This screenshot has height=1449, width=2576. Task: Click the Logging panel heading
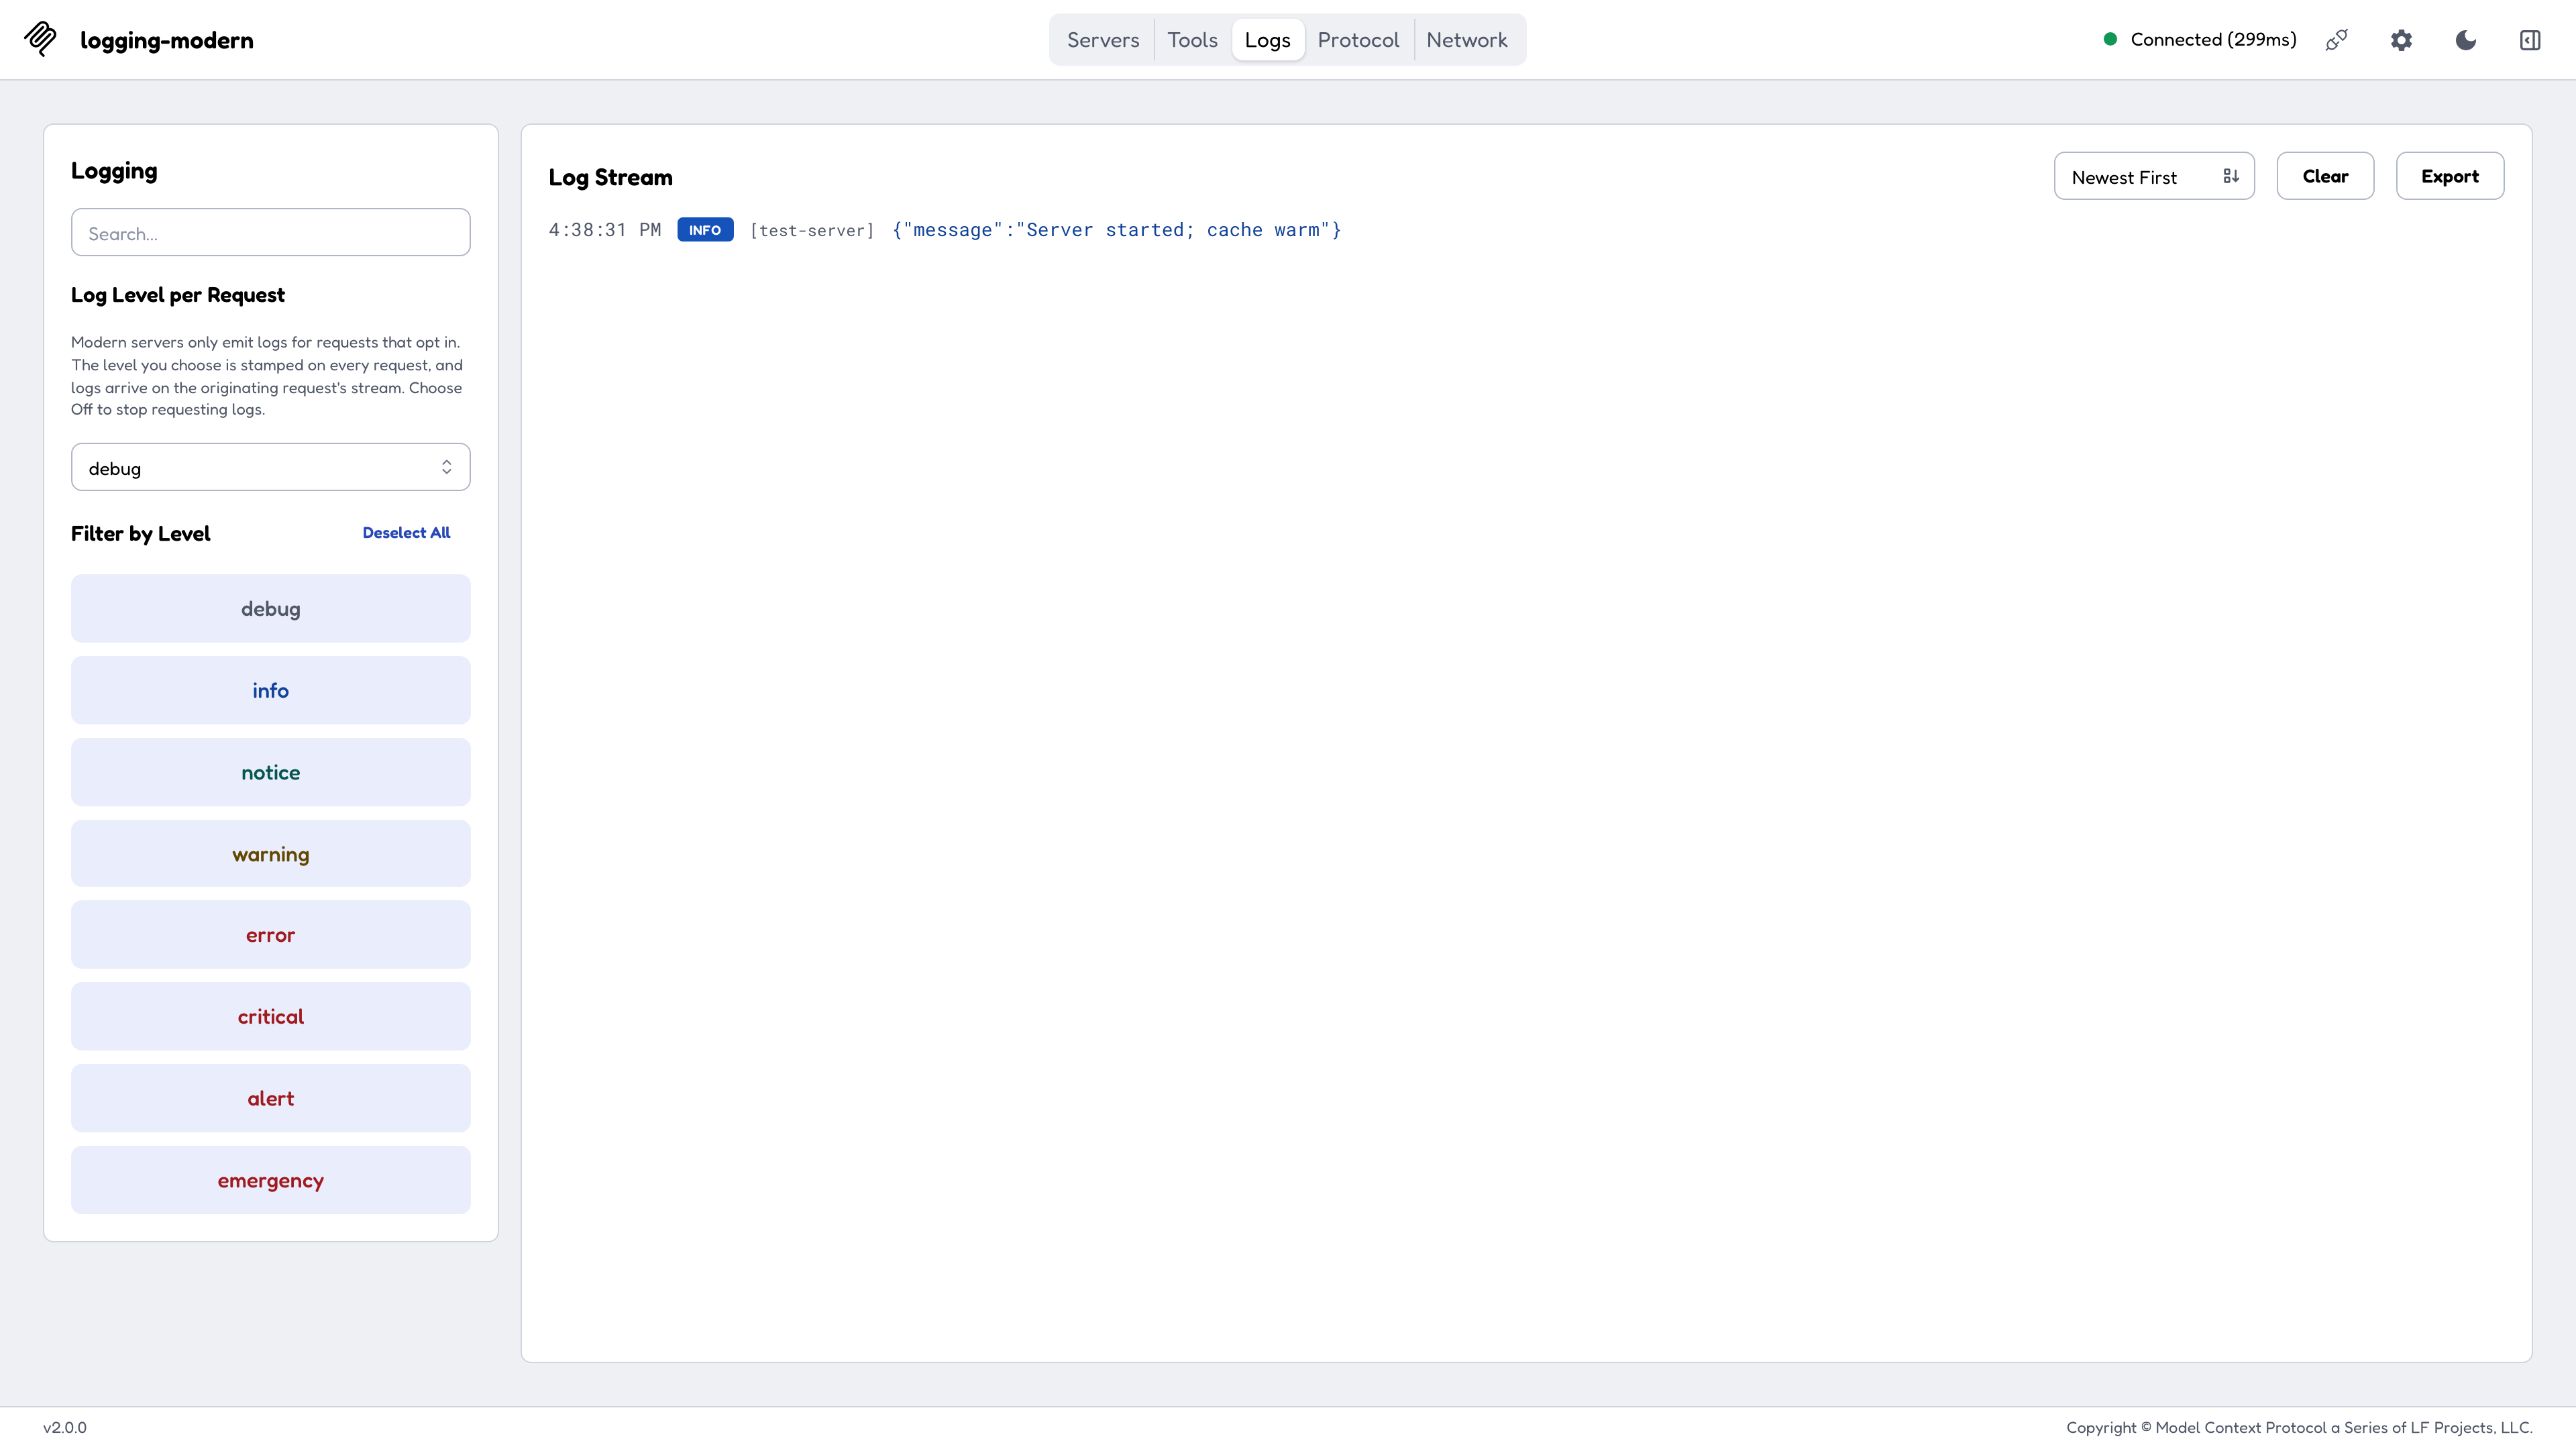click(x=114, y=171)
